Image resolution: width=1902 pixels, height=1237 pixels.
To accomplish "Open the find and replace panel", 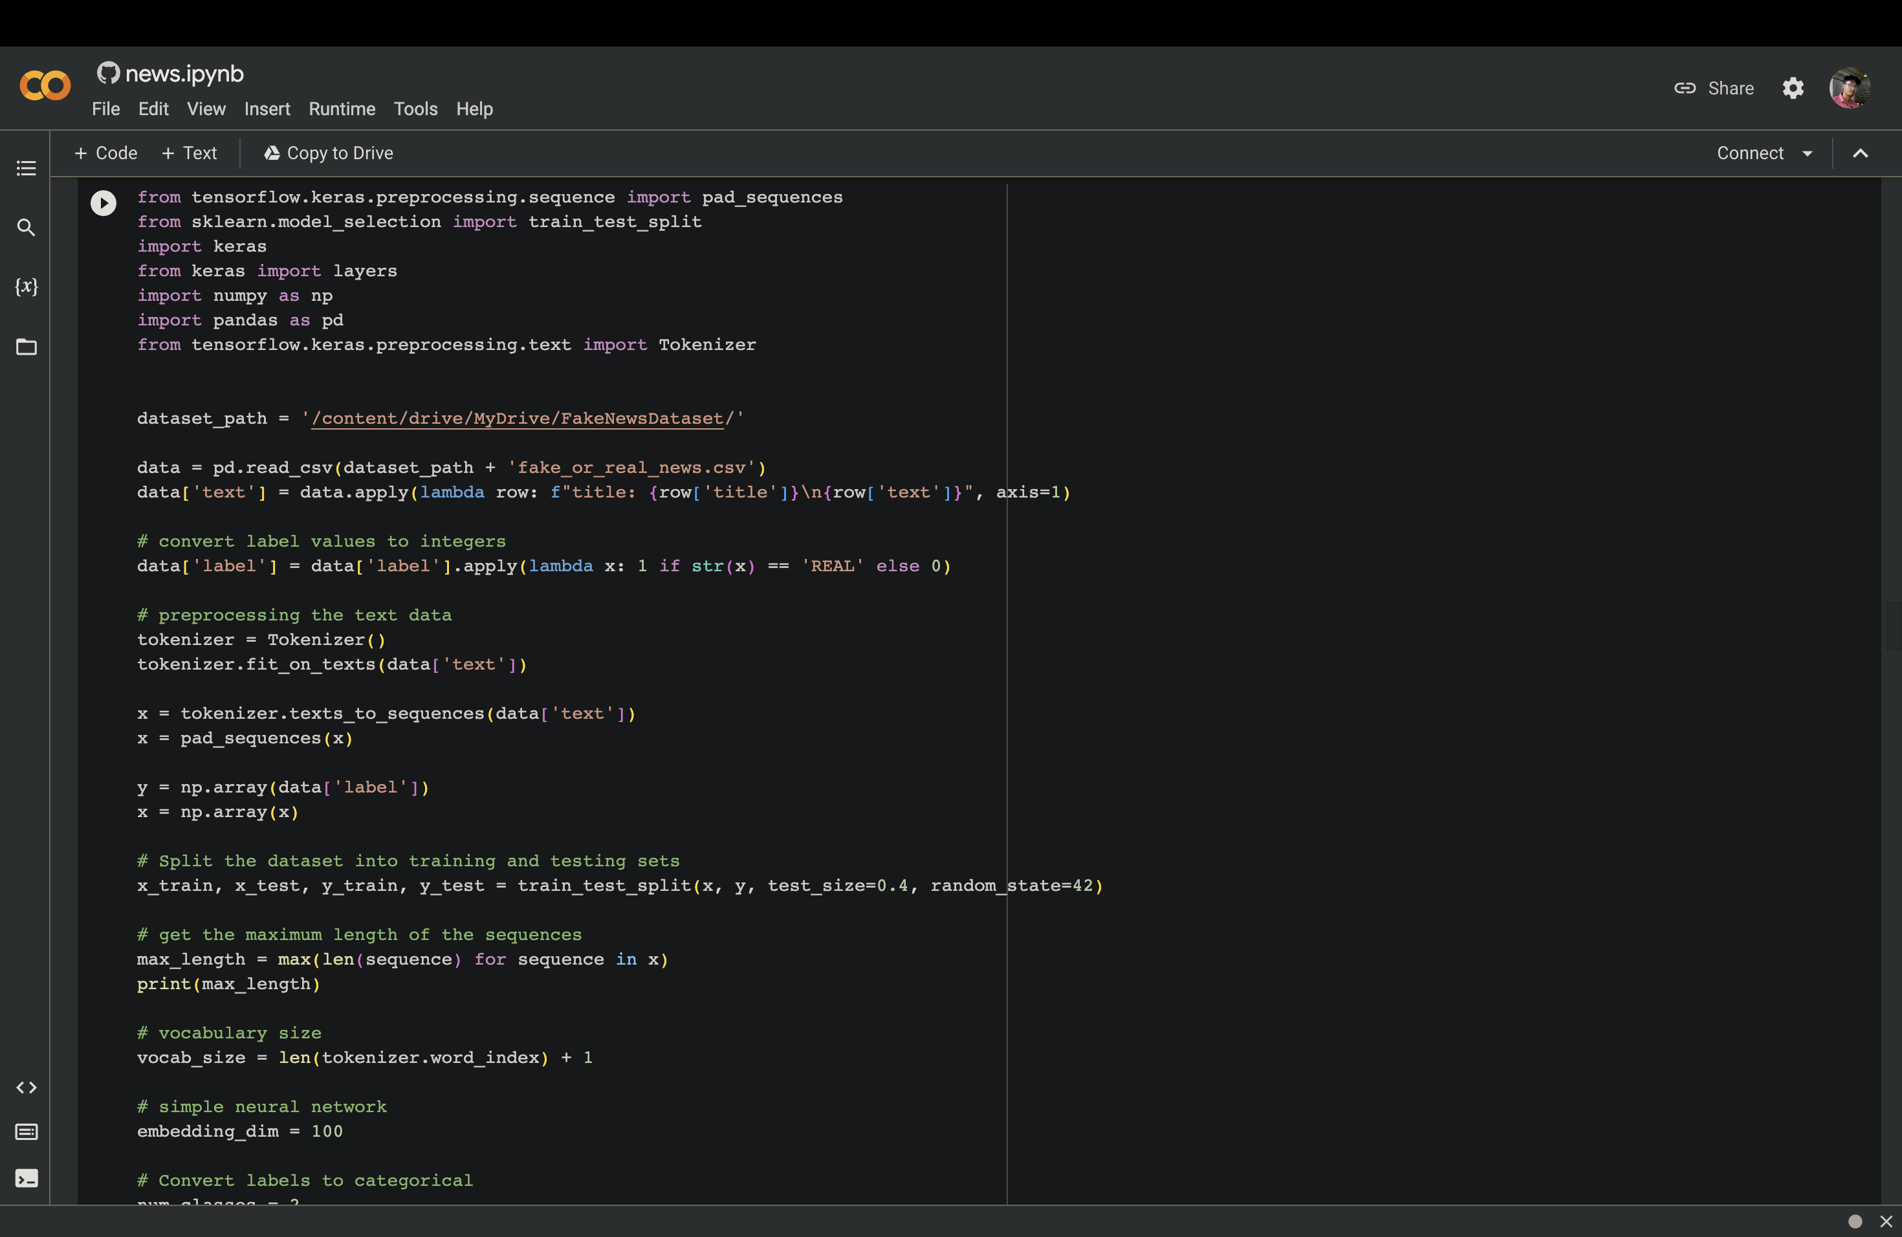I will tap(27, 228).
